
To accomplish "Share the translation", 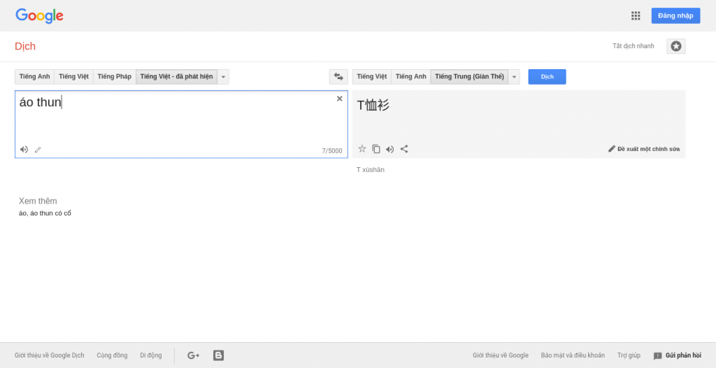I will 404,148.
